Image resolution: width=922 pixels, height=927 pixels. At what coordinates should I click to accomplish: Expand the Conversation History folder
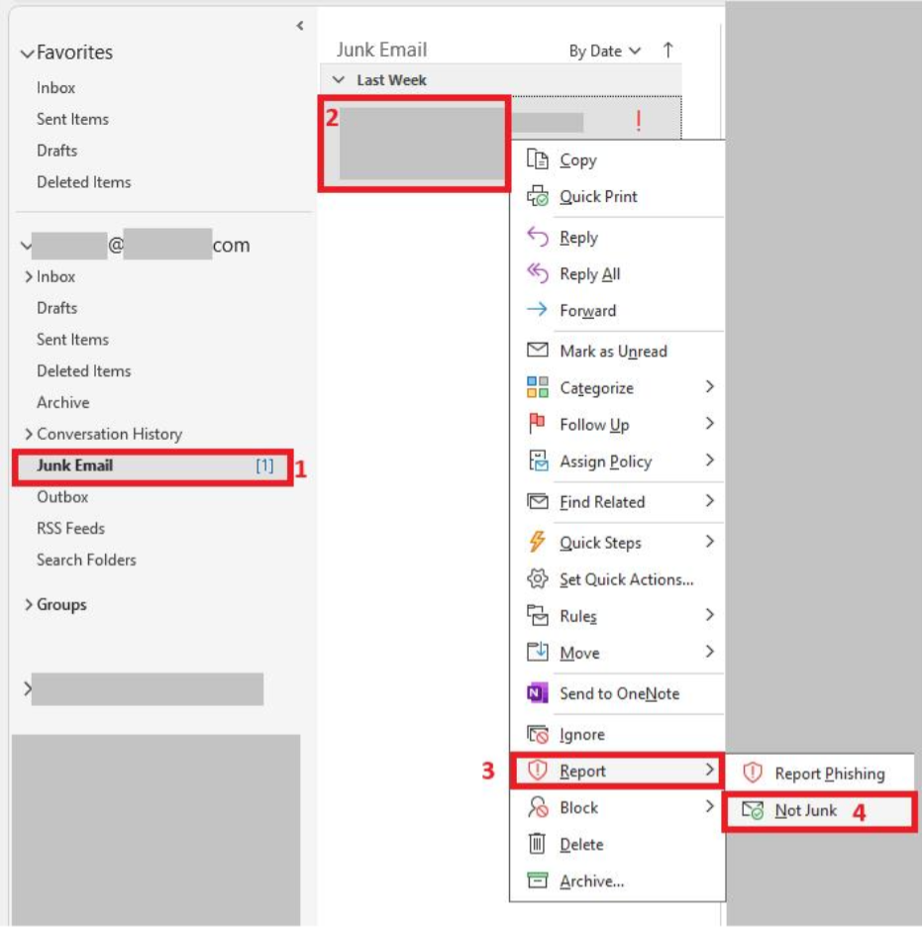29,434
